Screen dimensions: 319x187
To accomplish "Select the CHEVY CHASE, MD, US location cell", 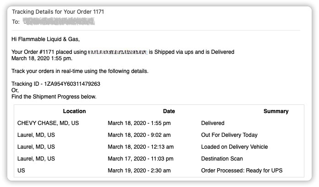I will (x=48, y=123).
